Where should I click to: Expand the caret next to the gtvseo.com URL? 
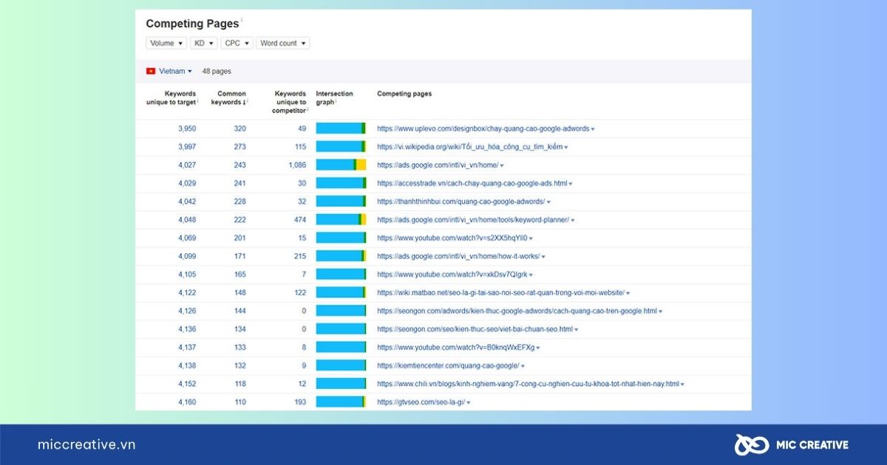coord(469,402)
